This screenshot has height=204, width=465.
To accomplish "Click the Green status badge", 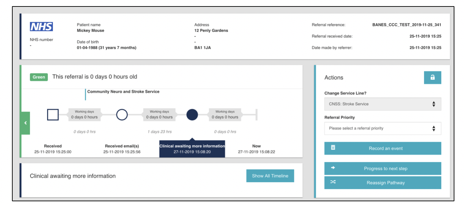I will pyautogui.click(x=39, y=77).
